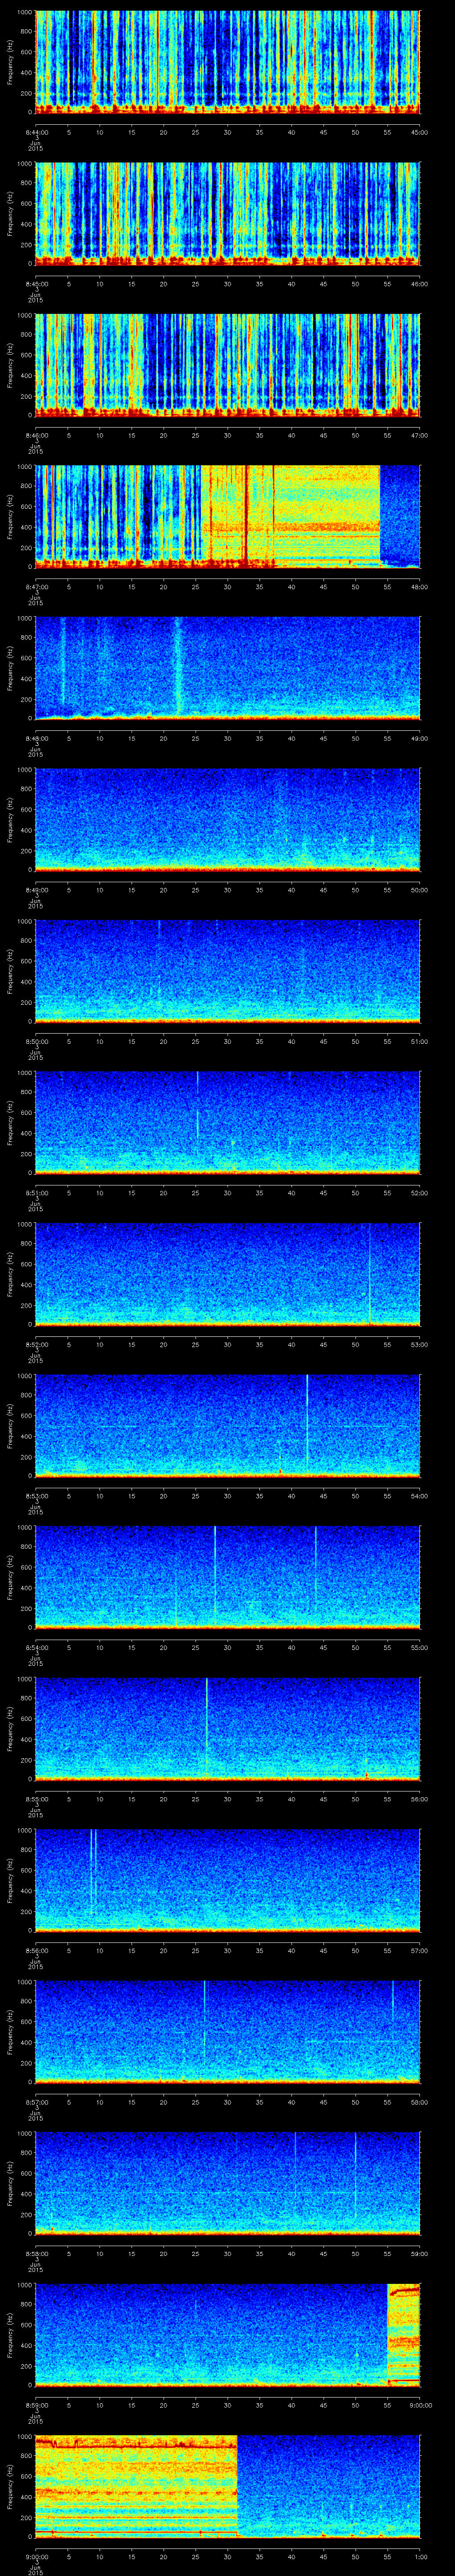
Task: Click the '1:00' end time label
Action: click(x=420, y=2556)
